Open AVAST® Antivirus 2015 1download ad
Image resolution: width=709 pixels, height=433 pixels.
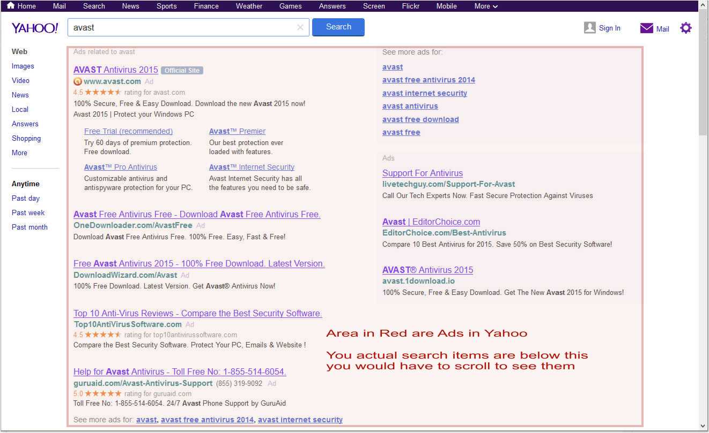[x=427, y=270]
